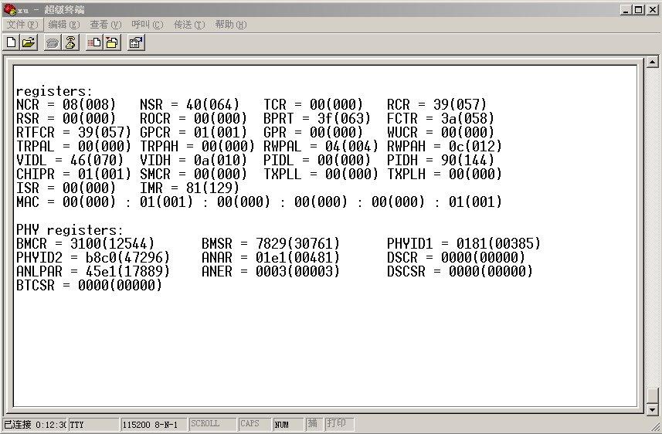Screen dimensions: 662x434
Task: Click the 'BTCSR = 0000(00000)' value
Action: [x=89, y=286]
